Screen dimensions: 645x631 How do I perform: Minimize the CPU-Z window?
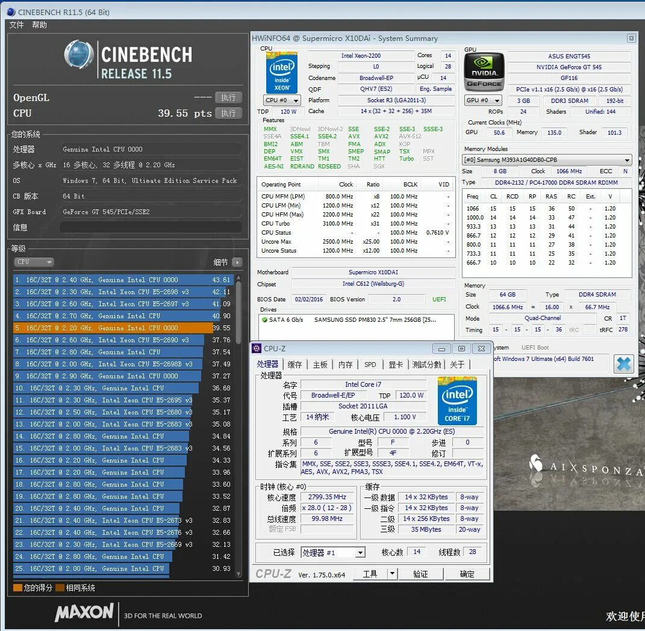tap(441, 349)
